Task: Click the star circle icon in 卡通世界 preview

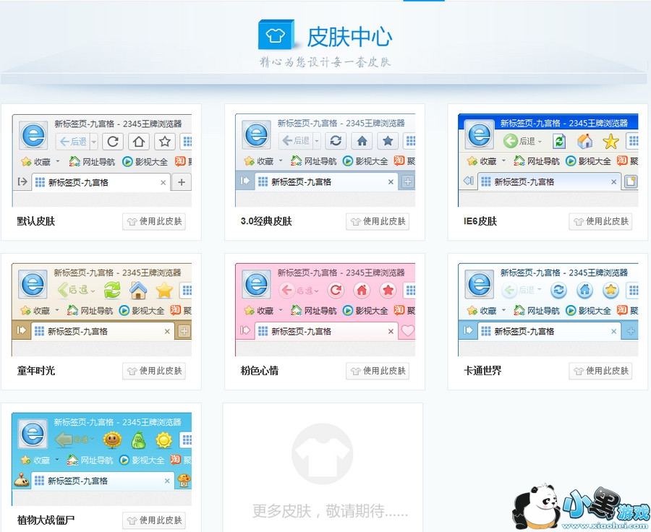Action: coord(610,290)
